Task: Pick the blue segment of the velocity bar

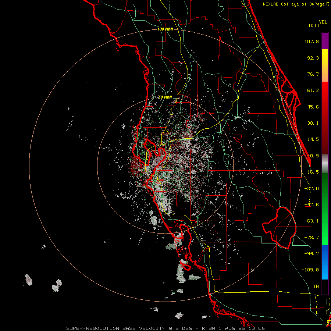Action: point(325,262)
